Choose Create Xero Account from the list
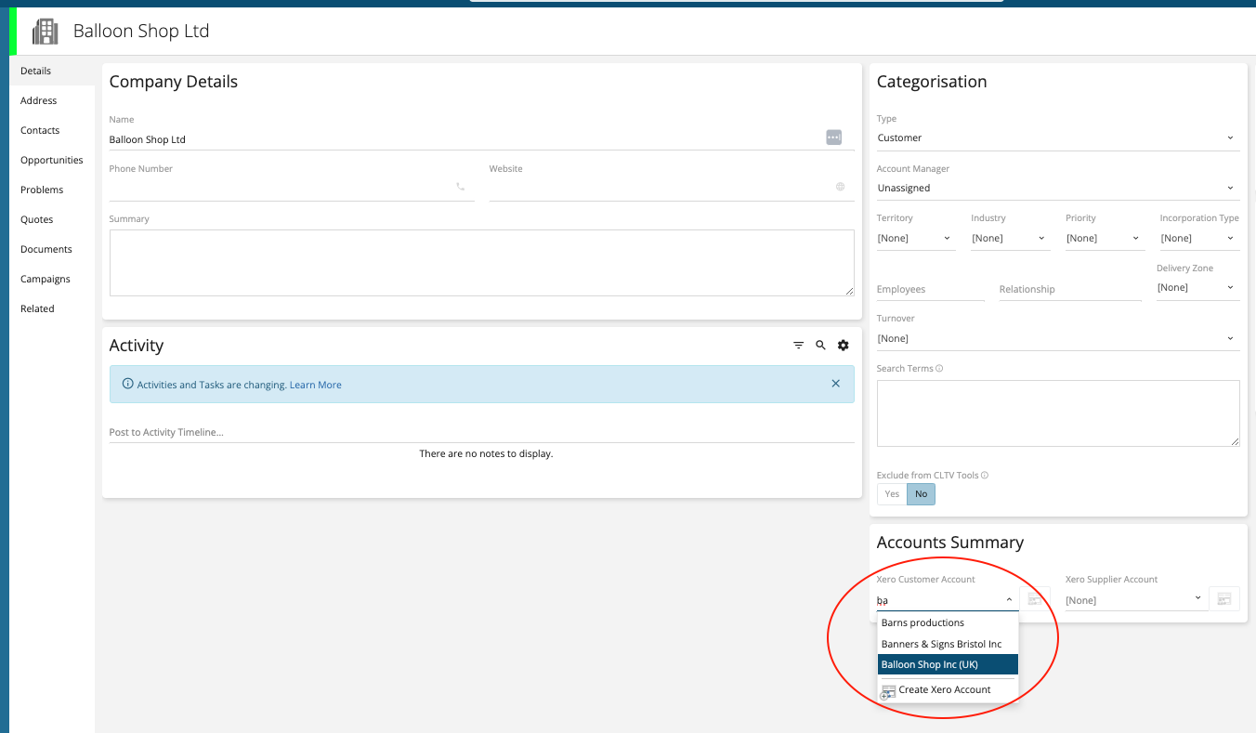Image resolution: width=1256 pixels, height=733 pixels. tap(943, 689)
